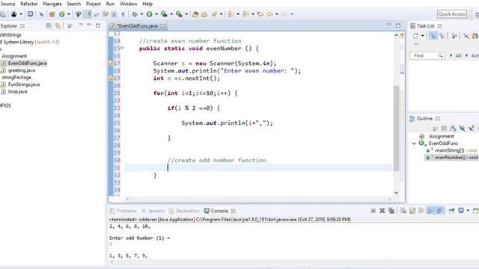Open the External Tools dropdown arrow
479x269 pixels.
pyautogui.click(x=186, y=14)
